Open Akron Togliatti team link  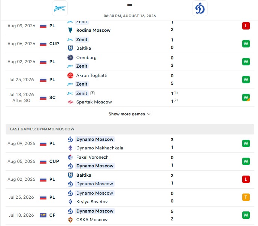pos(92,75)
